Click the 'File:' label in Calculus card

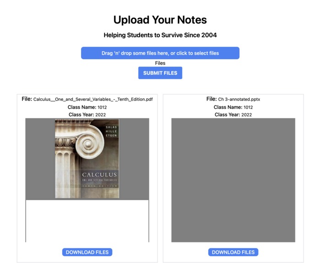pyautogui.click(x=27, y=99)
